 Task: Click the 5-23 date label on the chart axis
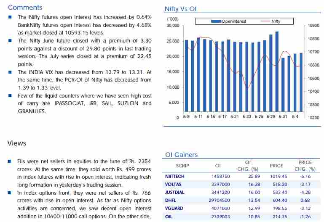(246, 116)
